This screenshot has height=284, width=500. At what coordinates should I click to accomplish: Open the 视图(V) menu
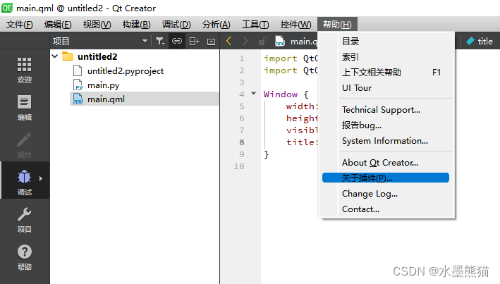pos(97,24)
